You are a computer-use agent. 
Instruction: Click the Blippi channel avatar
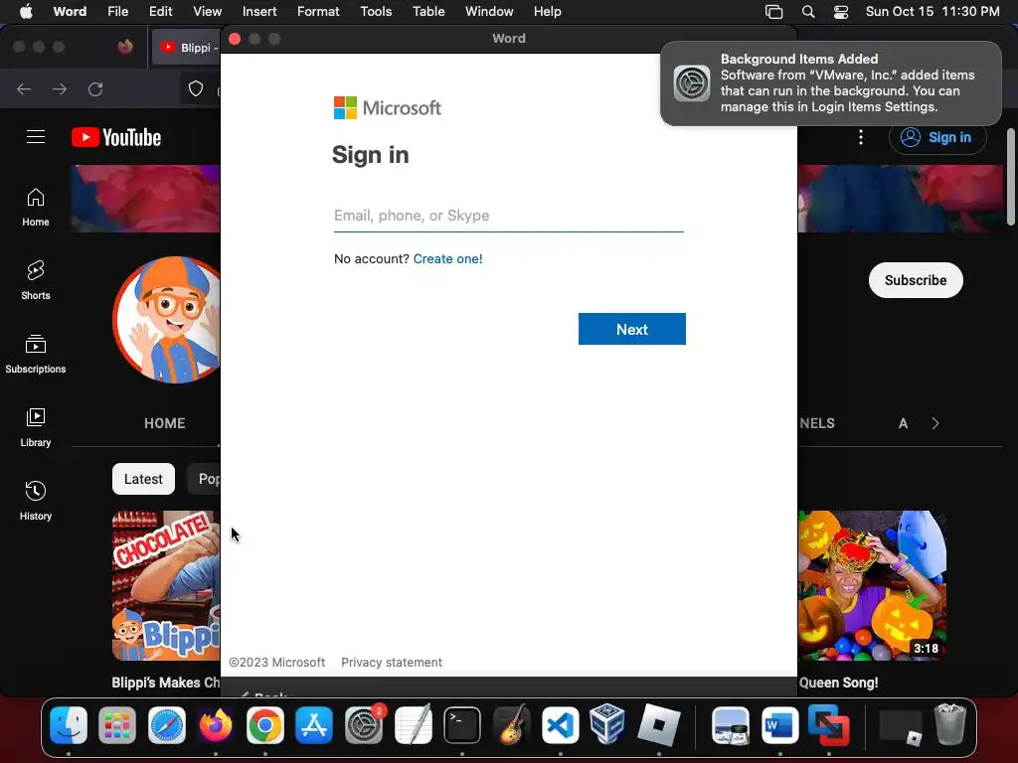coord(167,320)
